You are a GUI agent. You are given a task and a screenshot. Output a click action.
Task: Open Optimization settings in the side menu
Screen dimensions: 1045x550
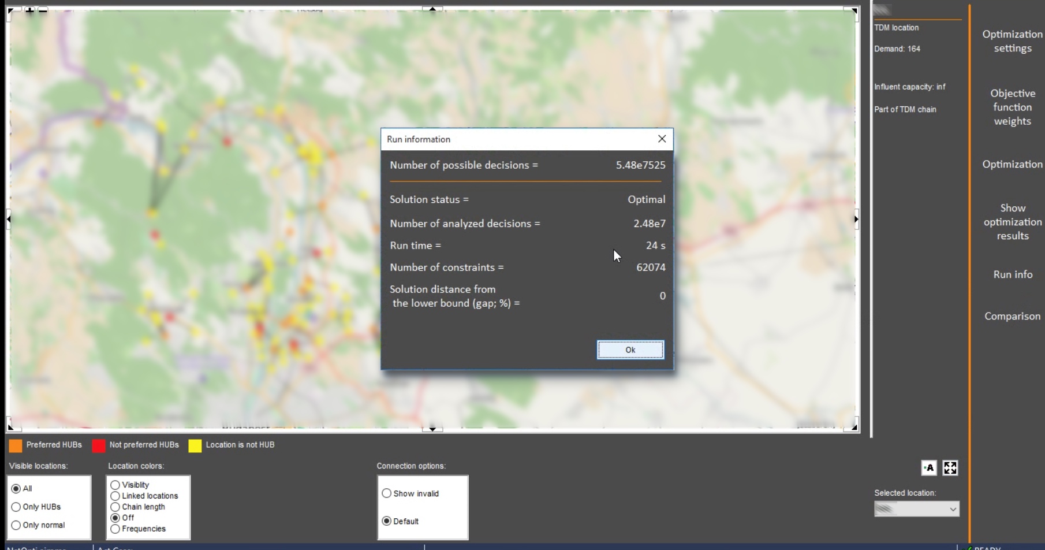click(x=1012, y=41)
